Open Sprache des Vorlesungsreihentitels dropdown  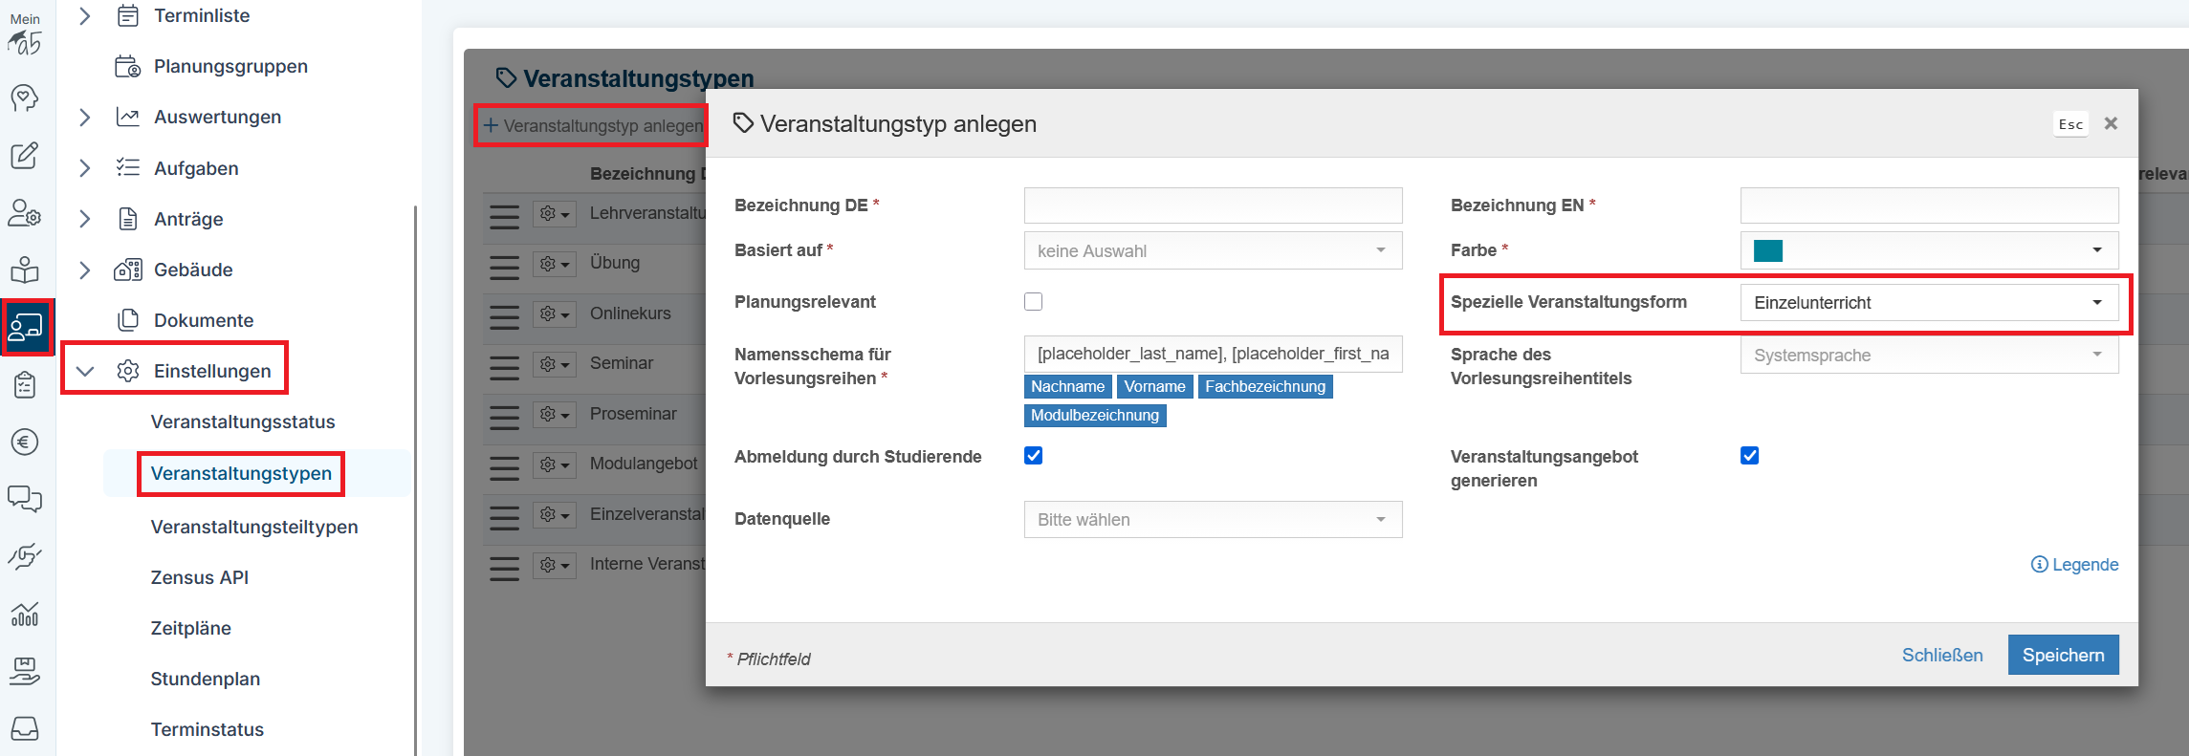[x=1929, y=356]
